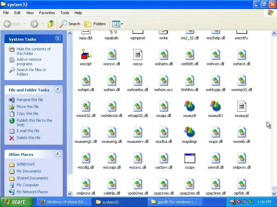Open the Back history dropdown arrow

point(25,24)
